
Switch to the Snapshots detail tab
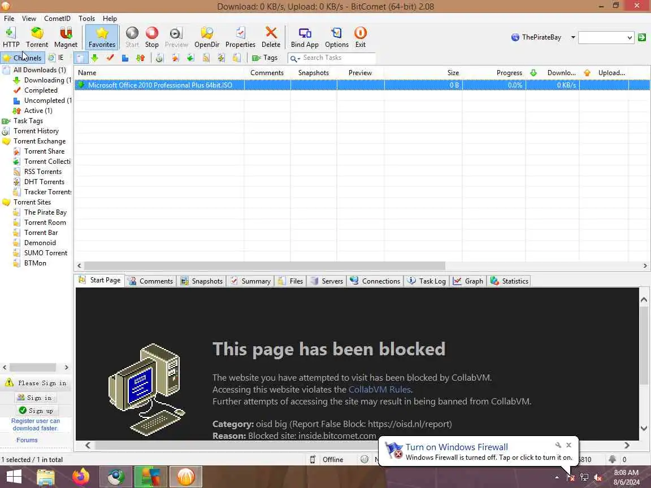[x=202, y=281]
